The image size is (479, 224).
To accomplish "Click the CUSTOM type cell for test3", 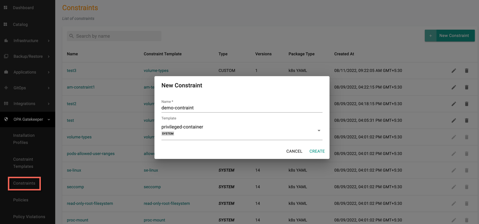I will tap(227, 71).
